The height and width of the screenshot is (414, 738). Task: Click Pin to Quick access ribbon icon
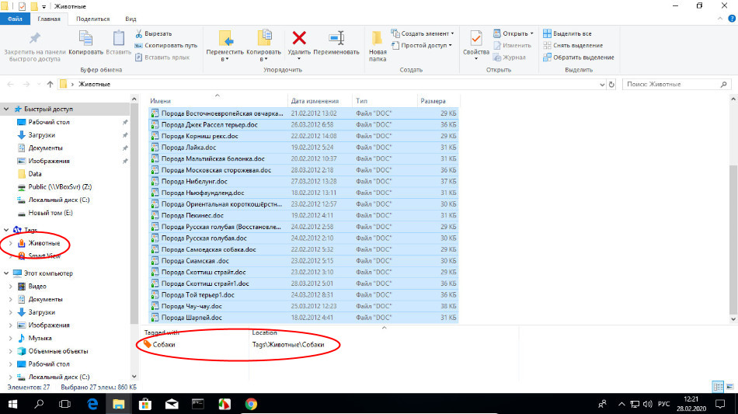(x=35, y=38)
